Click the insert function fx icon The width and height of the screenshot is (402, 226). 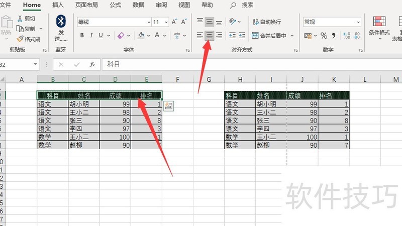click(92, 65)
